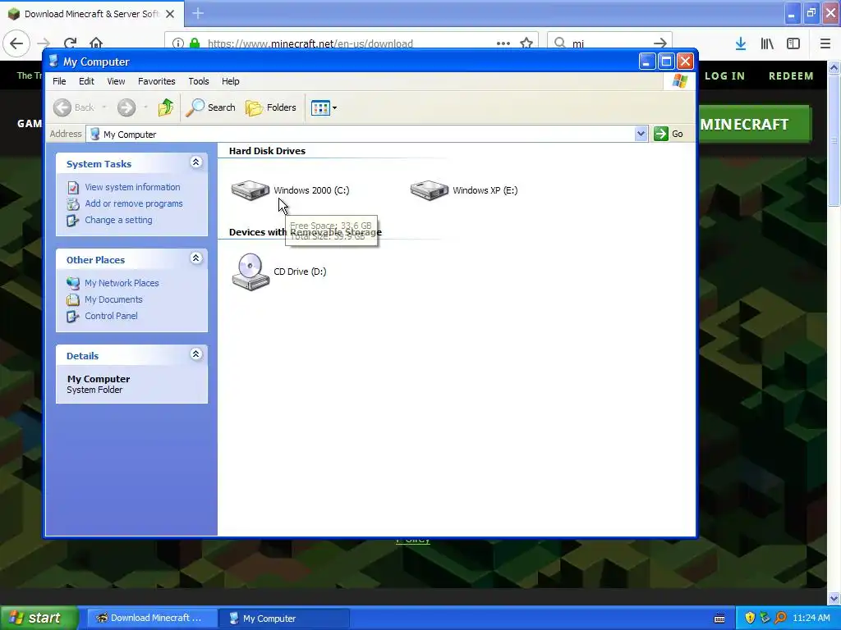Click the Firefox search go arrow

click(x=660, y=43)
